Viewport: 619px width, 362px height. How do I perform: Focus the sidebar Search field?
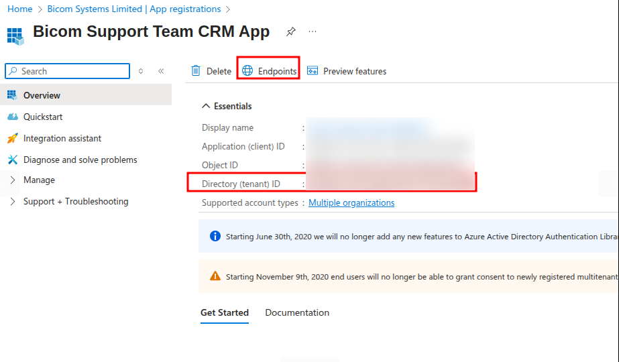click(68, 71)
